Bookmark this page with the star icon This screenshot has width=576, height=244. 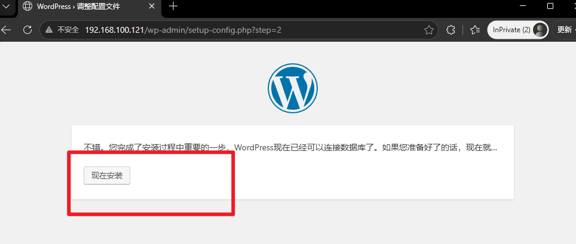(x=428, y=30)
